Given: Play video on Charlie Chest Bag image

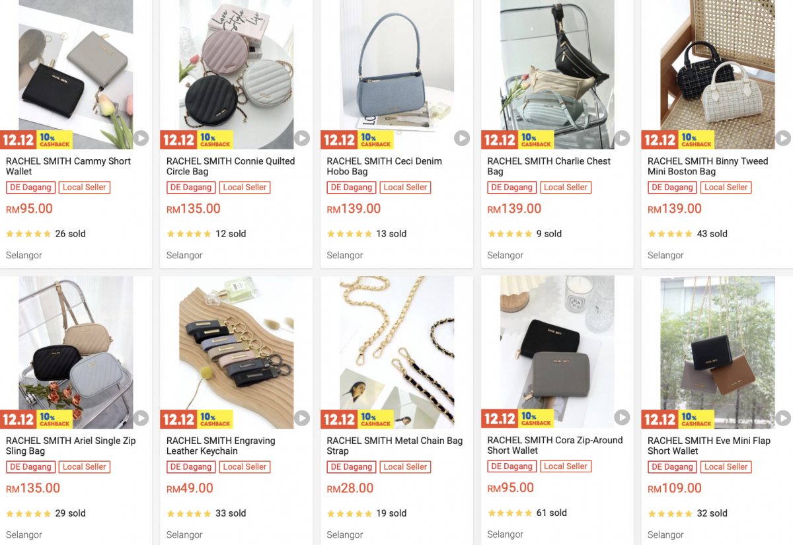Looking at the screenshot, I should [x=622, y=138].
